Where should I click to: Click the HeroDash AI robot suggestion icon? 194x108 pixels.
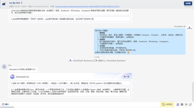click(12, 77)
